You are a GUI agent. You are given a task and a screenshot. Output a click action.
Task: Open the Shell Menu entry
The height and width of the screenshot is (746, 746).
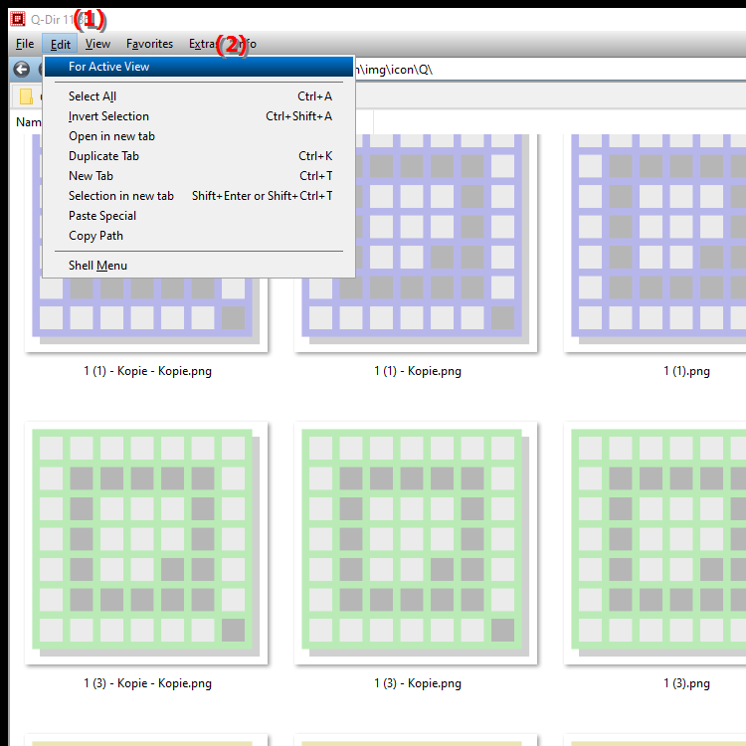tap(199, 266)
